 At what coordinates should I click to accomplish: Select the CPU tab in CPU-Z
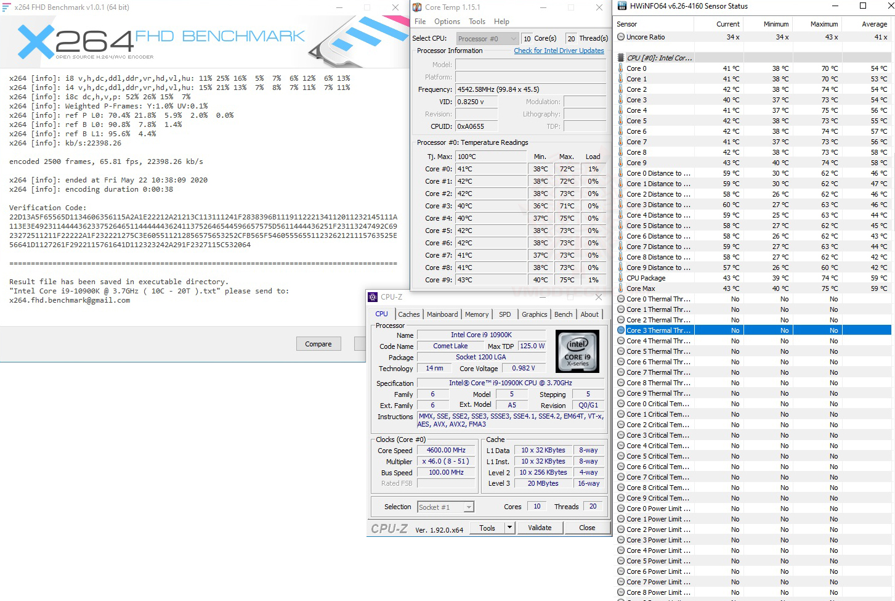coord(382,314)
